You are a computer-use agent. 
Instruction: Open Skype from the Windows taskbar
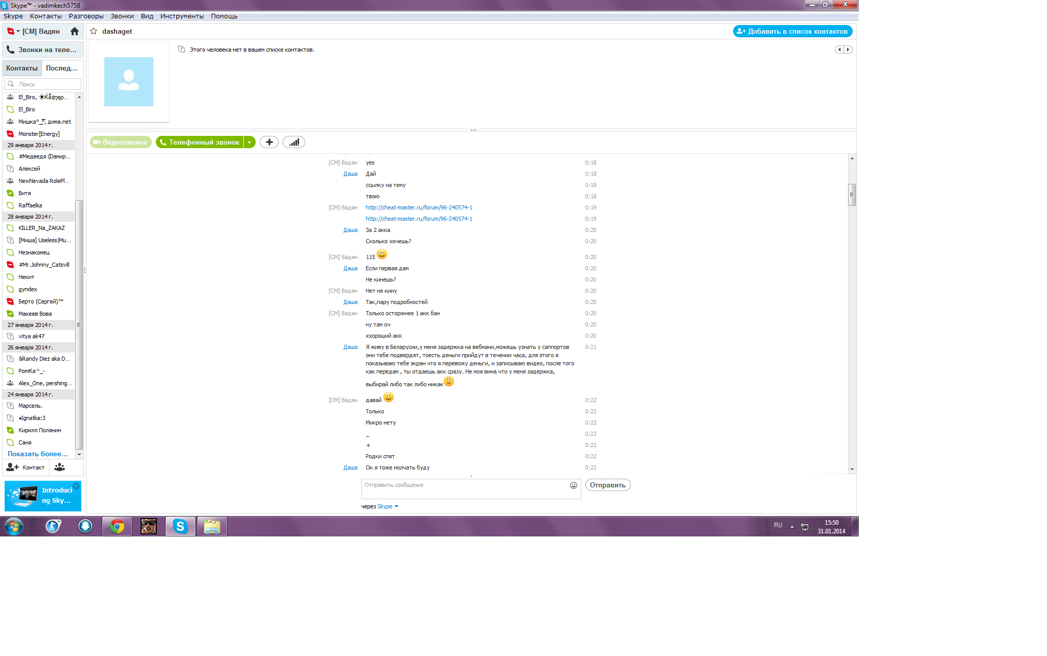point(180,526)
